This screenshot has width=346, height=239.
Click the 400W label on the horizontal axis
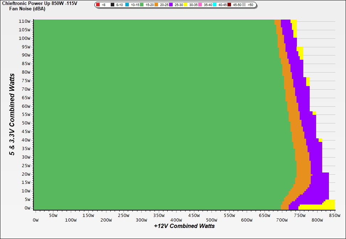141,220
